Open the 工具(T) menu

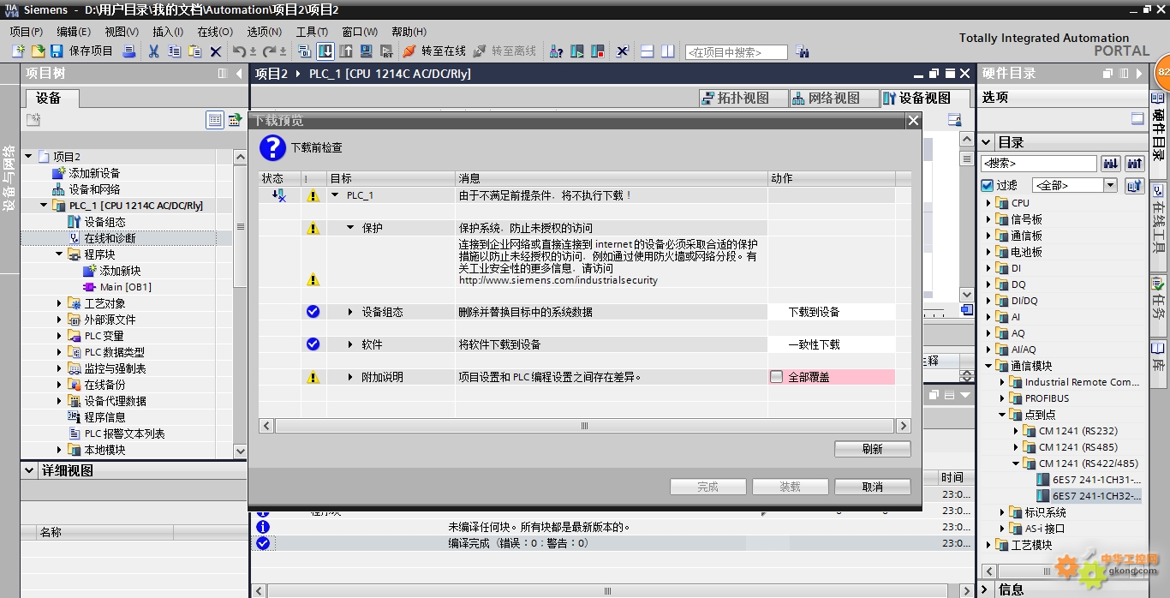coord(312,32)
